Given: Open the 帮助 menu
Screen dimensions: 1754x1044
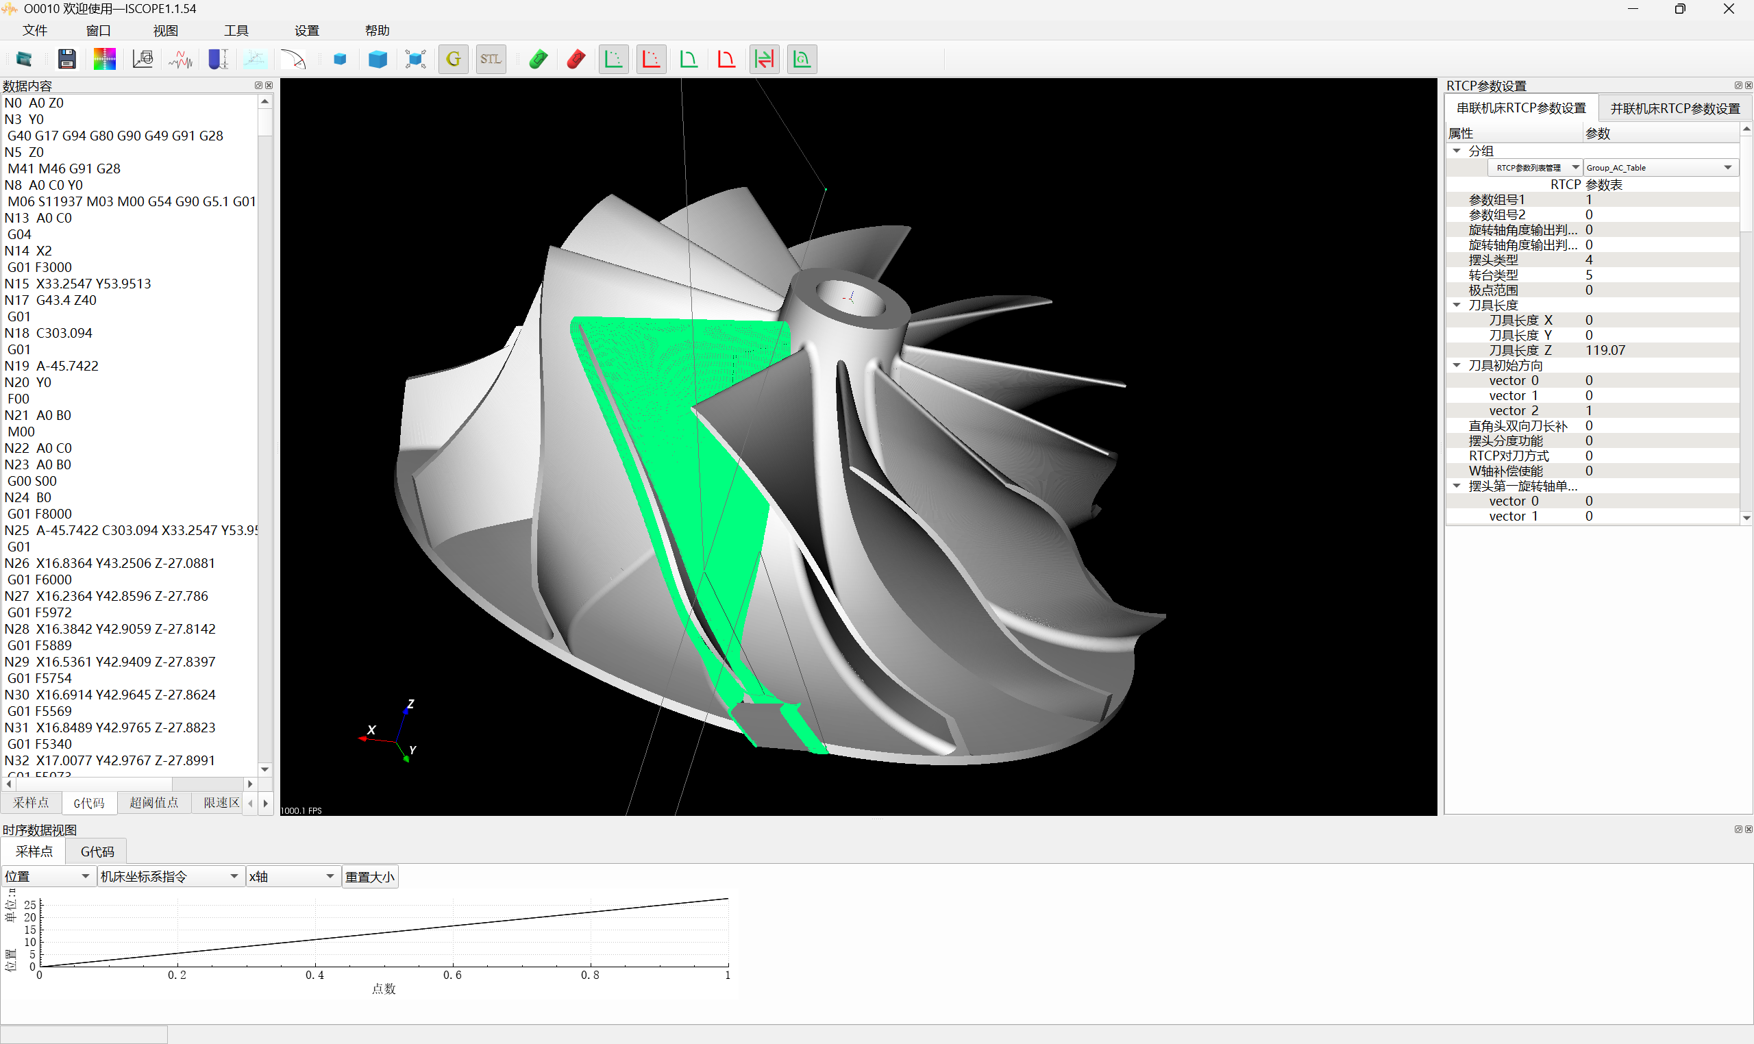Looking at the screenshot, I should [377, 30].
